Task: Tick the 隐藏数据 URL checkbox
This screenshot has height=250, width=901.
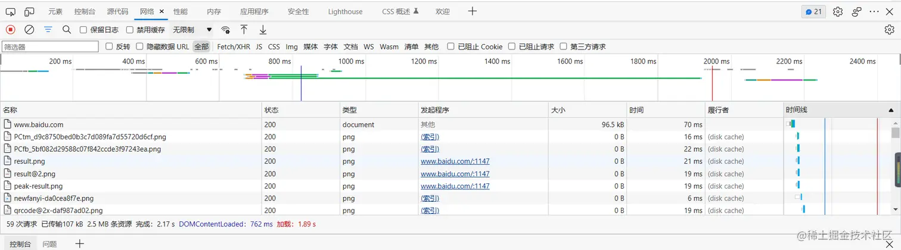Action: (x=140, y=46)
